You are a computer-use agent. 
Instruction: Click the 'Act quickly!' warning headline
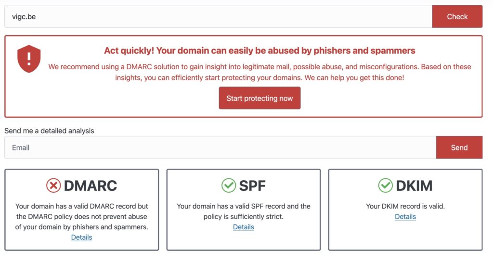click(x=259, y=50)
